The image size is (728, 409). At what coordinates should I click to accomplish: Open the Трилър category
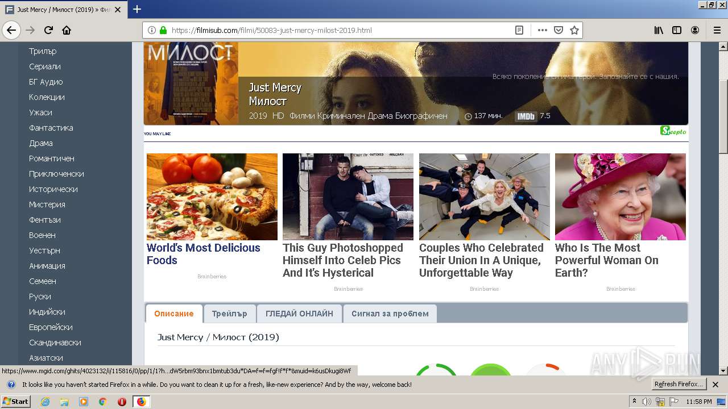coord(43,51)
